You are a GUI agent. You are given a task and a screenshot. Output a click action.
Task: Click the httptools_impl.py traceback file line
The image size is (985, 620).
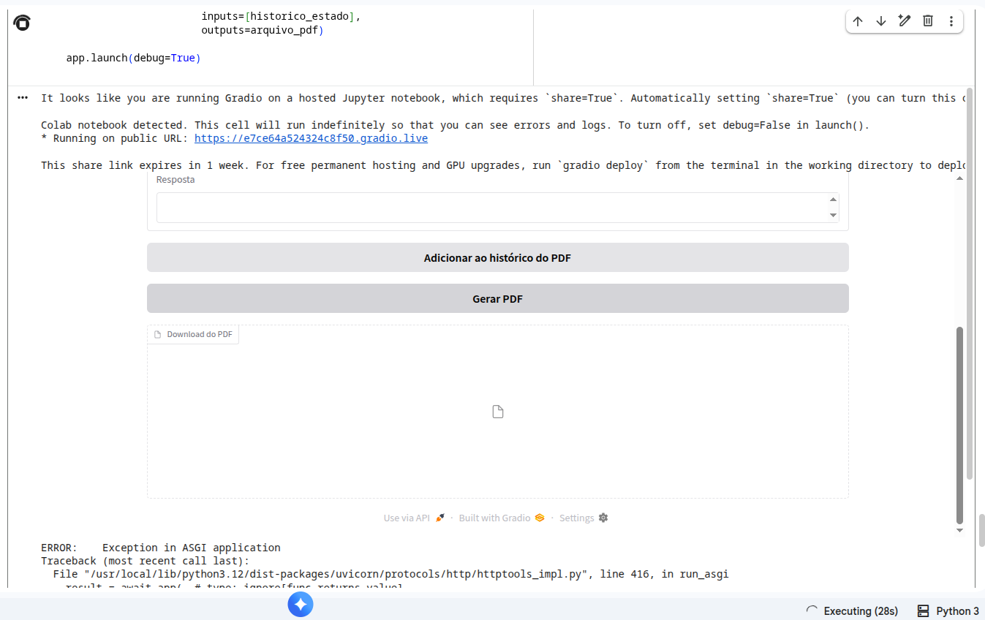pyautogui.click(x=391, y=574)
